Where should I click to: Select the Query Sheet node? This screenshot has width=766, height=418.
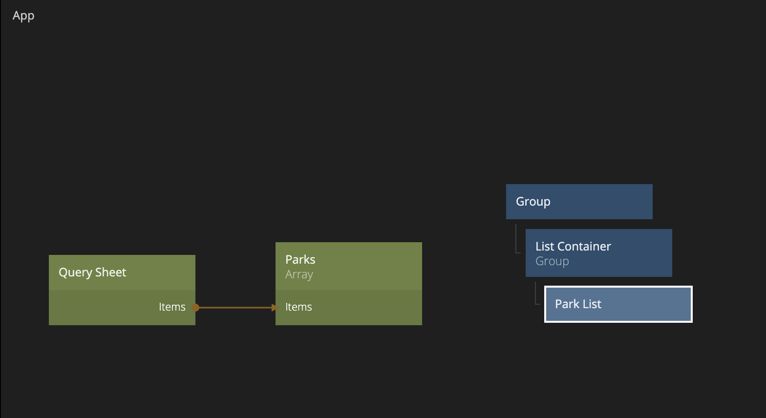click(92, 272)
